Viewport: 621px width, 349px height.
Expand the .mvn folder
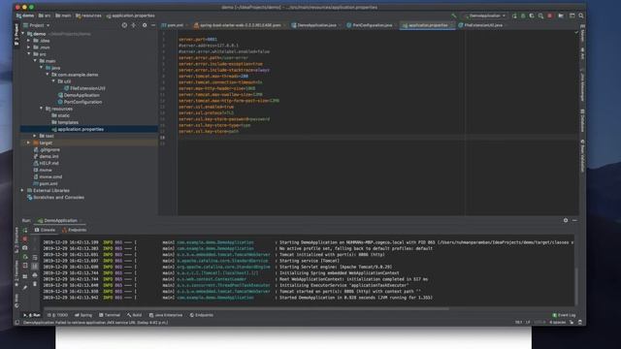pos(29,48)
